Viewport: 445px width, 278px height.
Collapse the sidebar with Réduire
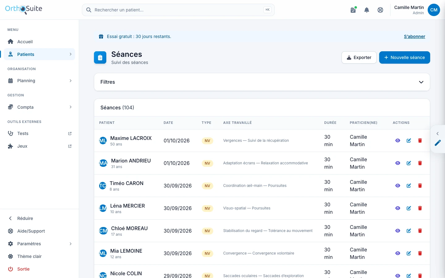coord(40,218)
